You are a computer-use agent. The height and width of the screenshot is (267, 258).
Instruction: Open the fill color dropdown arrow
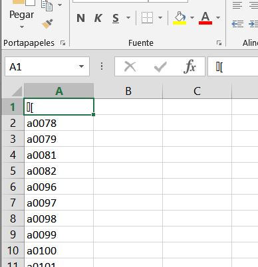[x=192, y=17]
